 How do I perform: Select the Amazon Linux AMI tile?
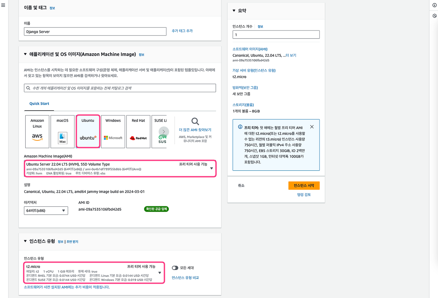(37, 131)
